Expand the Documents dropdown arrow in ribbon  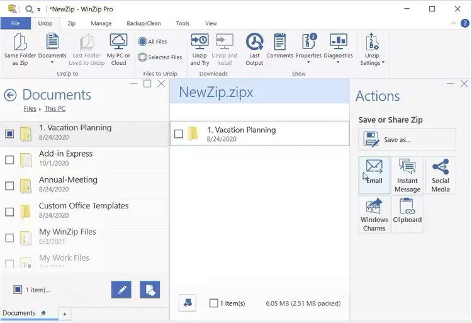coord(52,62)
